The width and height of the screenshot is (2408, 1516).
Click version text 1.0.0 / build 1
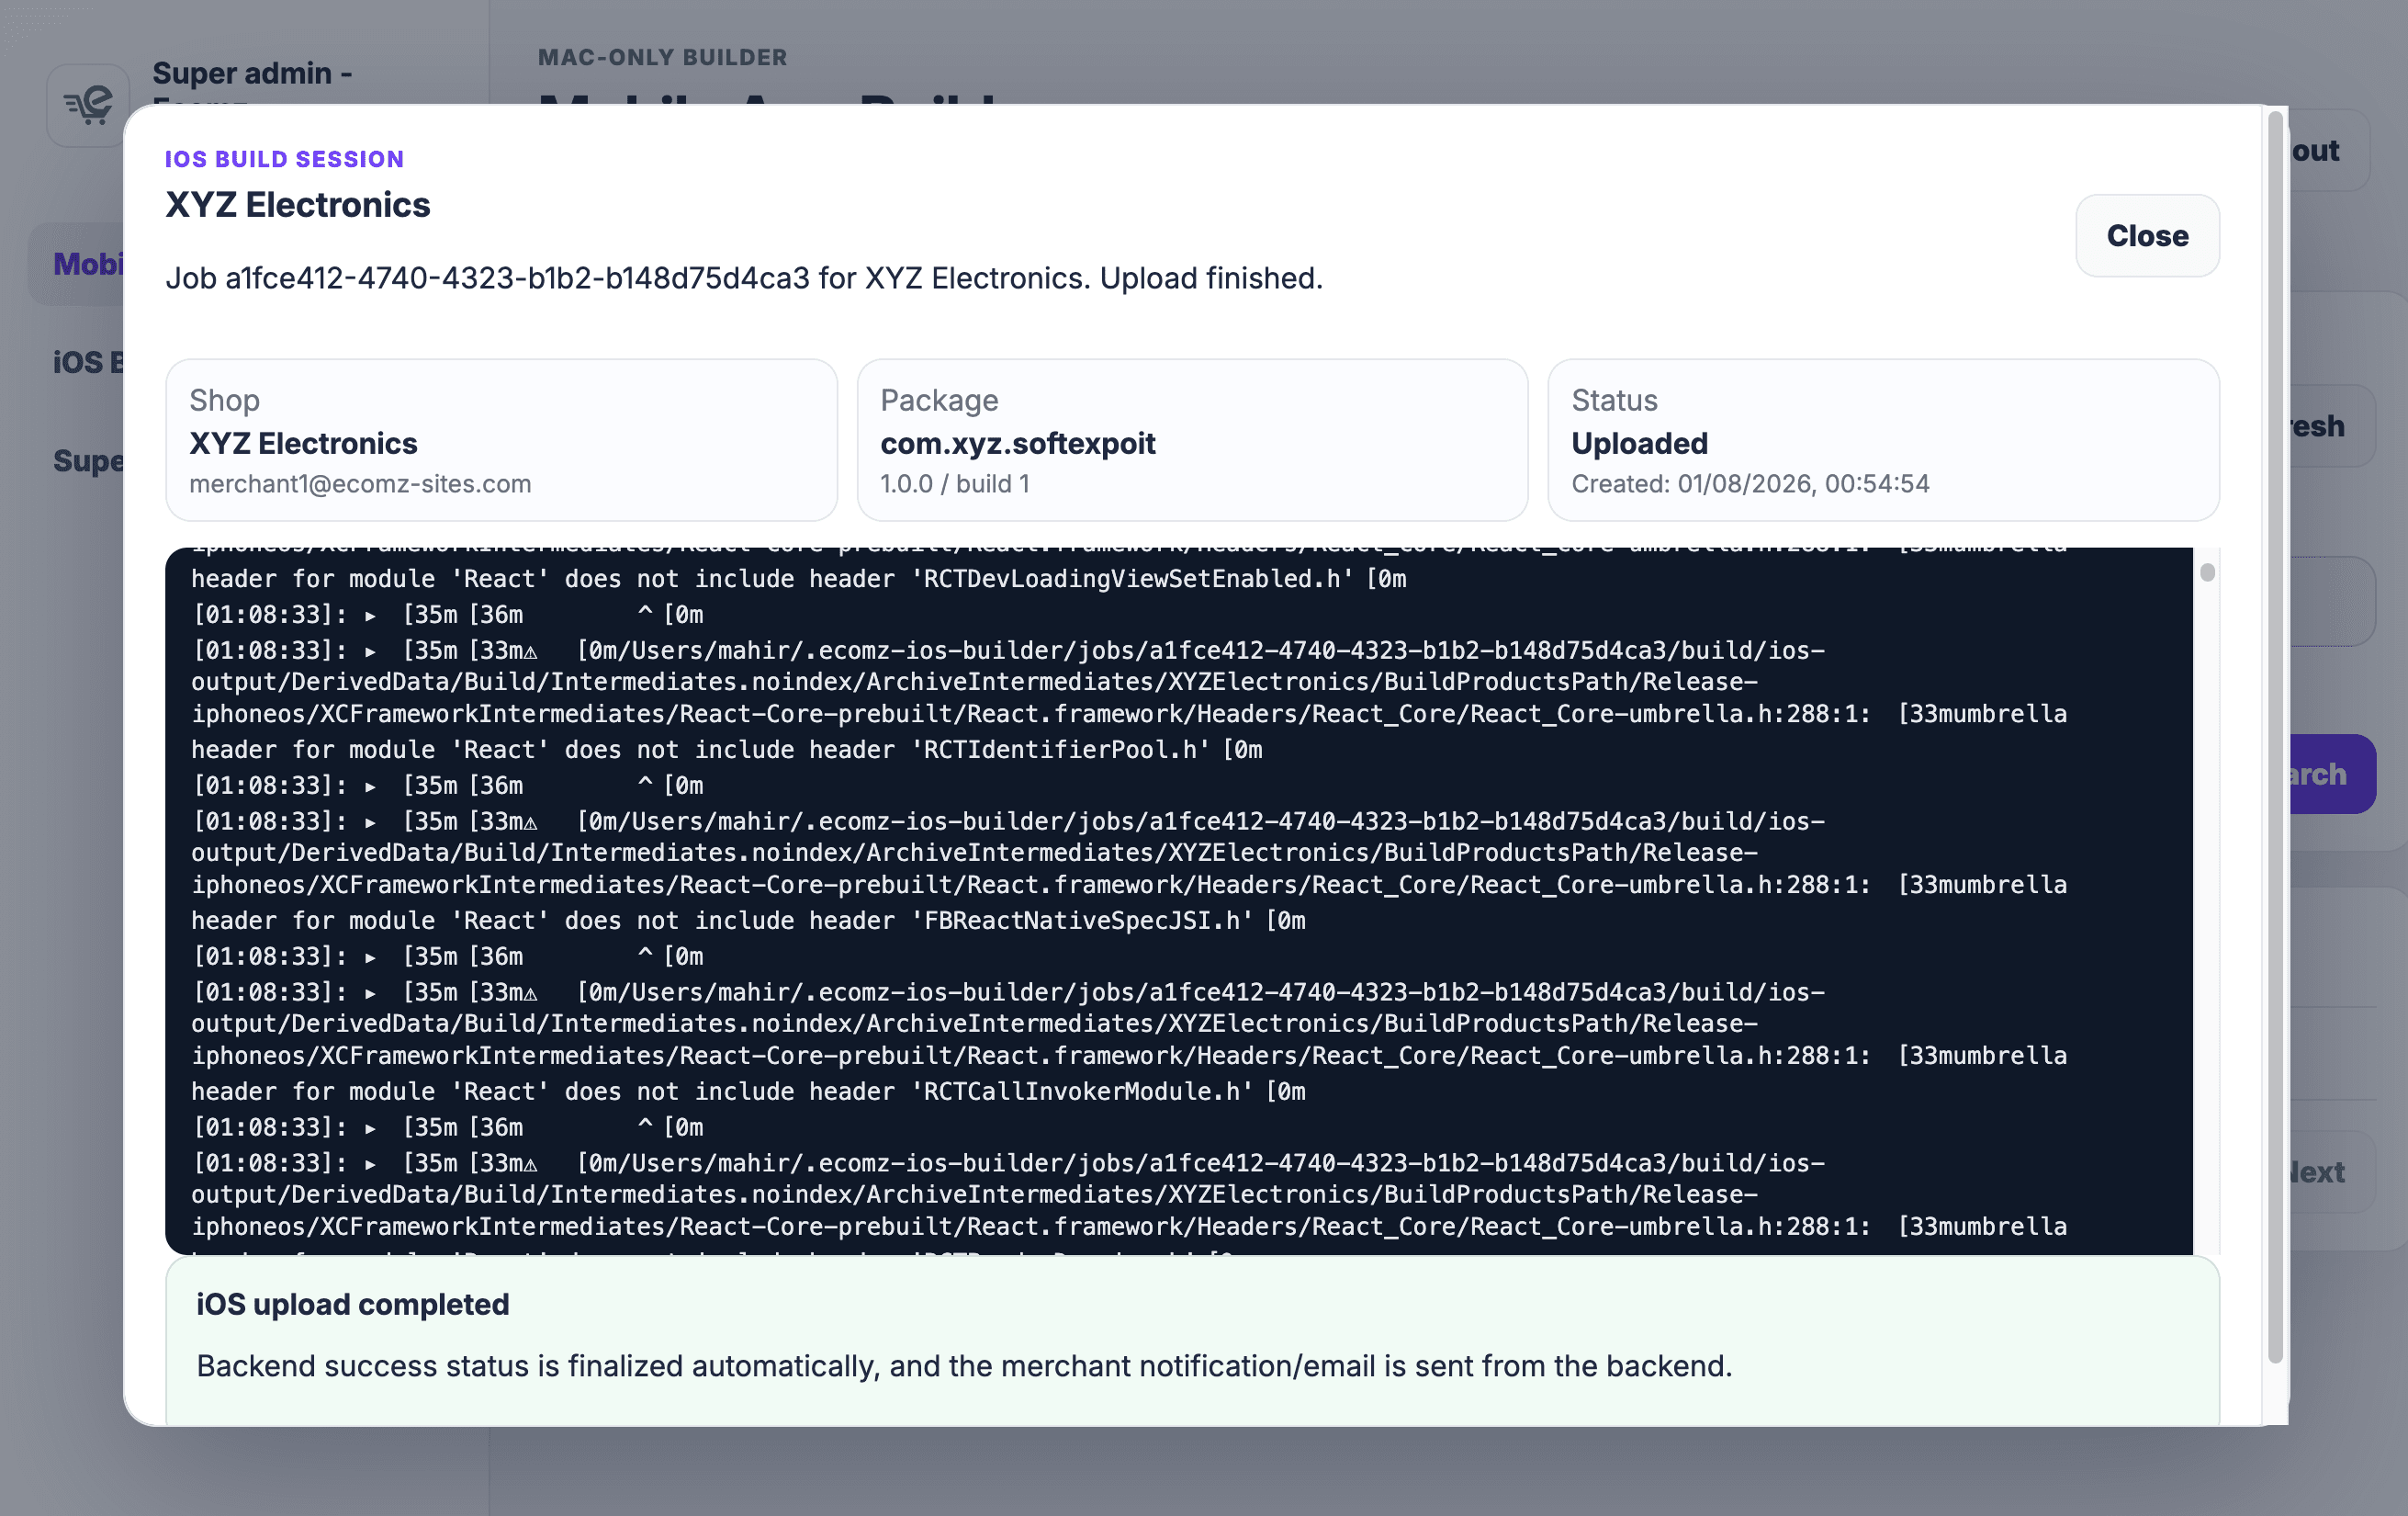point(954,483)
